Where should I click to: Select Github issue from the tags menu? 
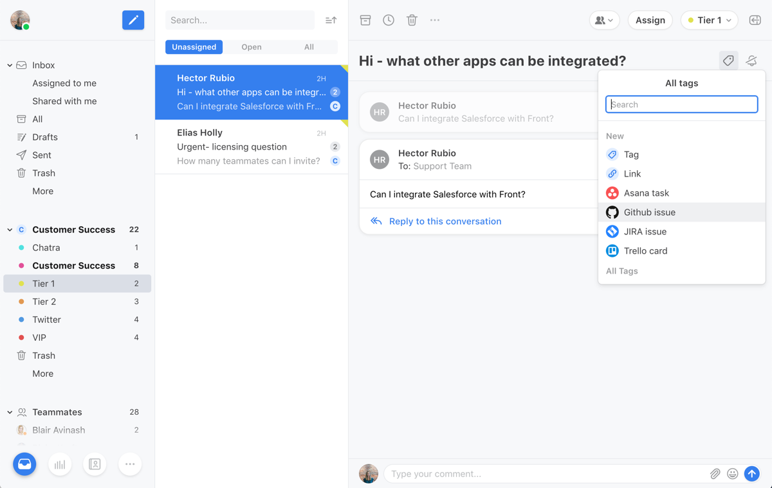649,212
